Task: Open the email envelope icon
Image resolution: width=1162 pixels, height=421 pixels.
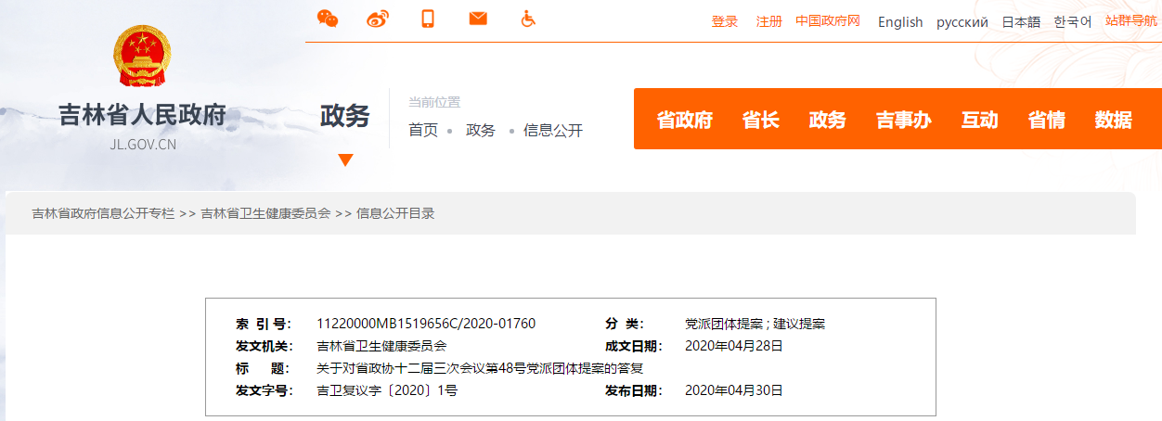Action: (x=478, y=19)
